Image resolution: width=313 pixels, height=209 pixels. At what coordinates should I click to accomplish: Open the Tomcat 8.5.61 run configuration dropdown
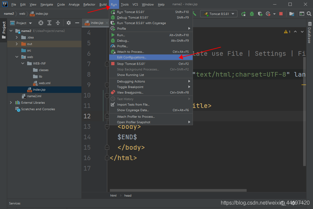click(x=219, y=14)
